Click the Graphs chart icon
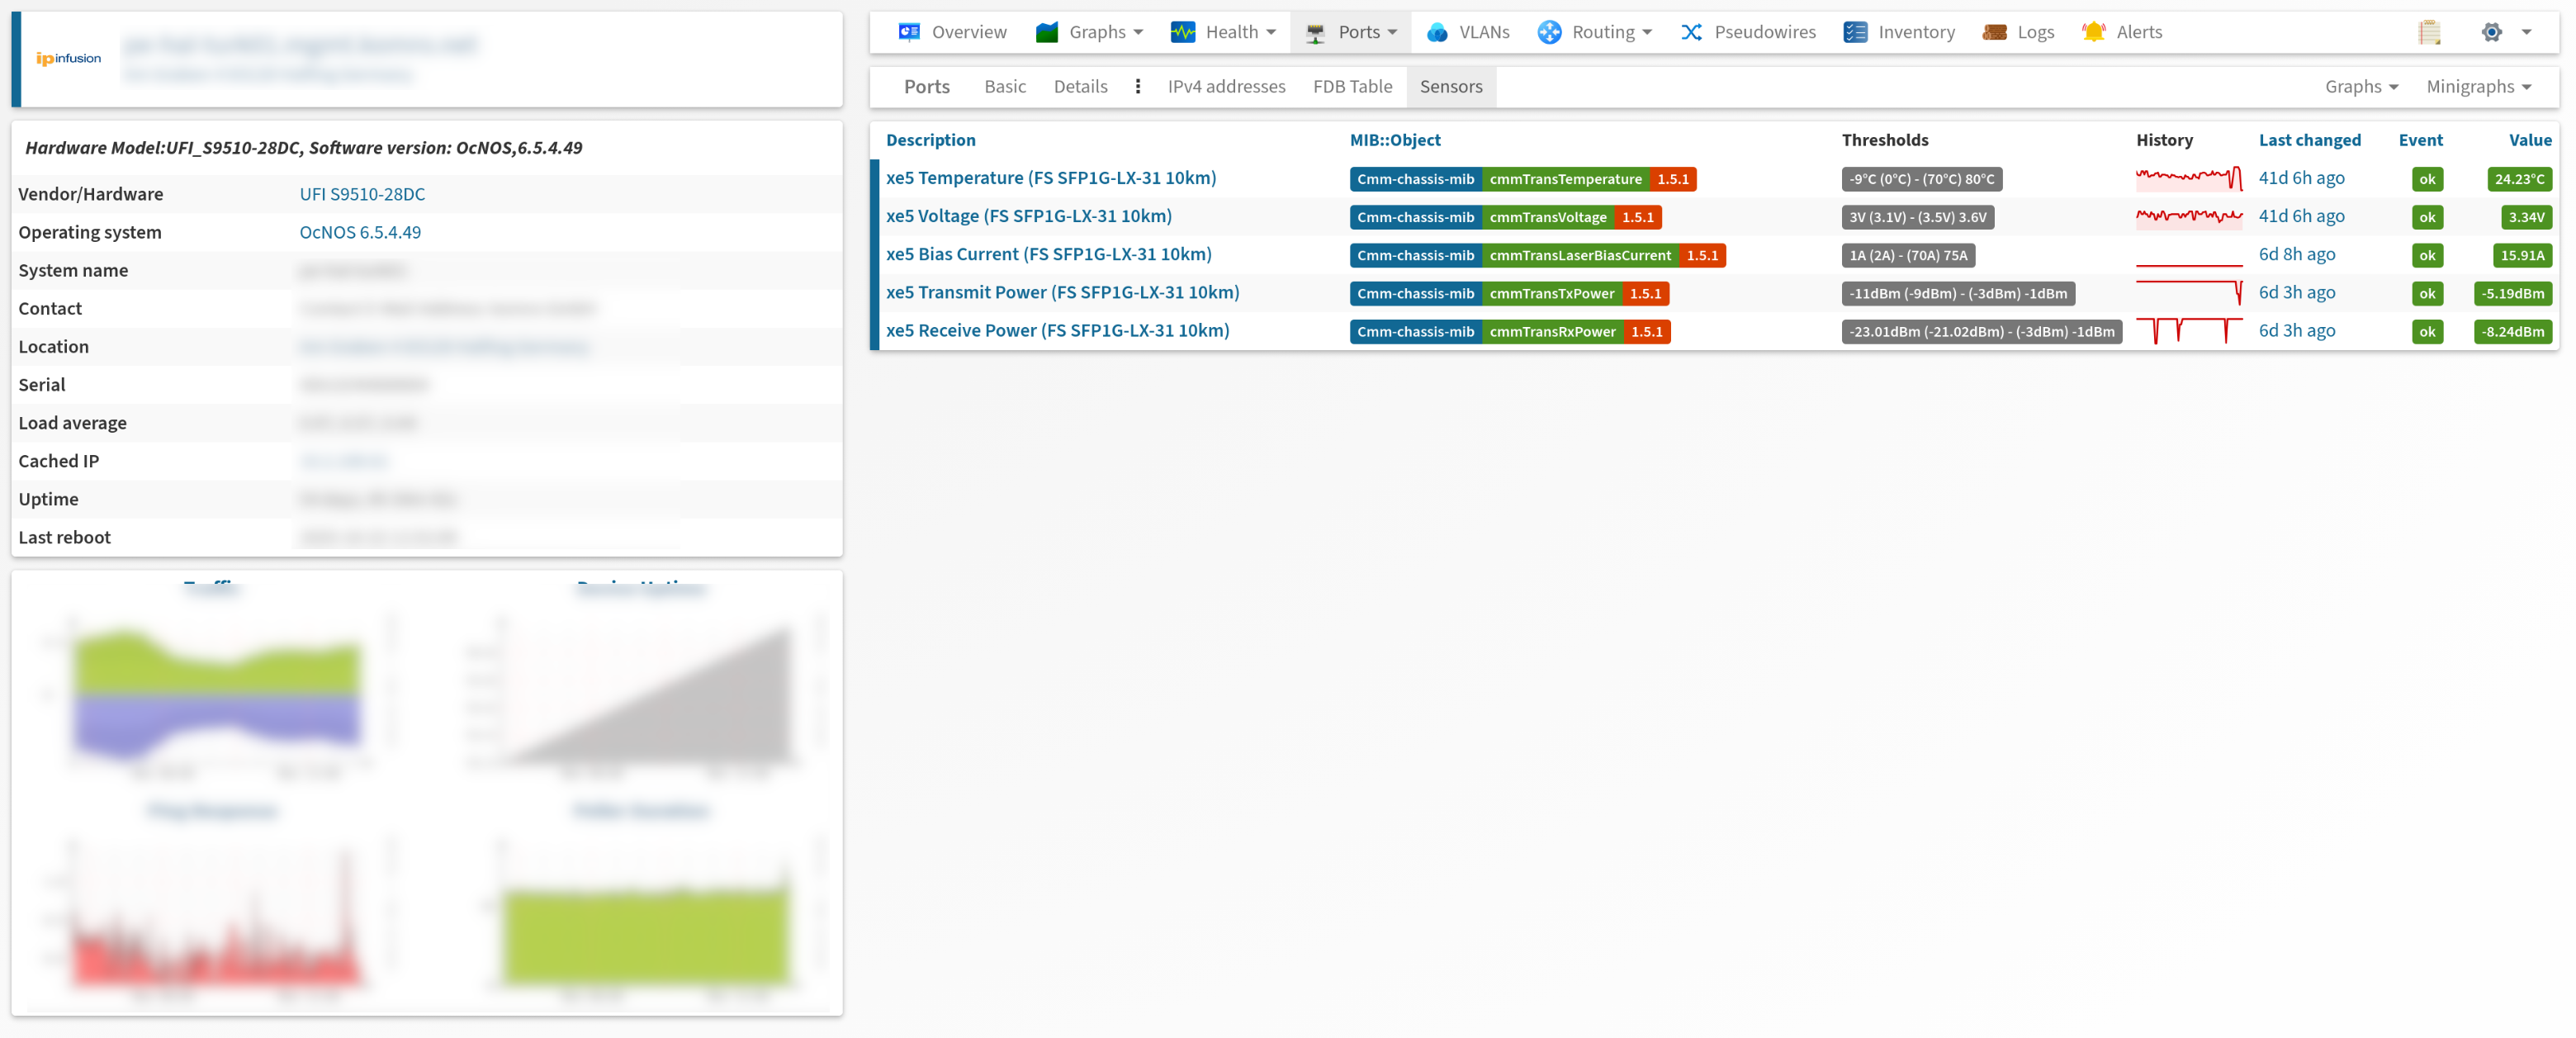The image size is (2576, 1038). click(x=1046, y=32)
